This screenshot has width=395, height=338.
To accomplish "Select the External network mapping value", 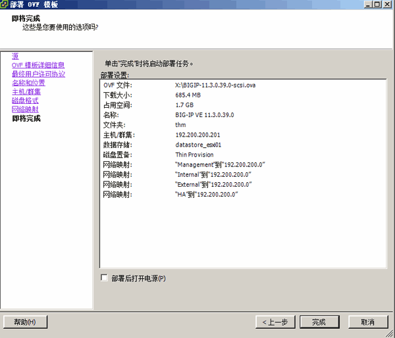I will pyautogui.click(x=213, y=185).
